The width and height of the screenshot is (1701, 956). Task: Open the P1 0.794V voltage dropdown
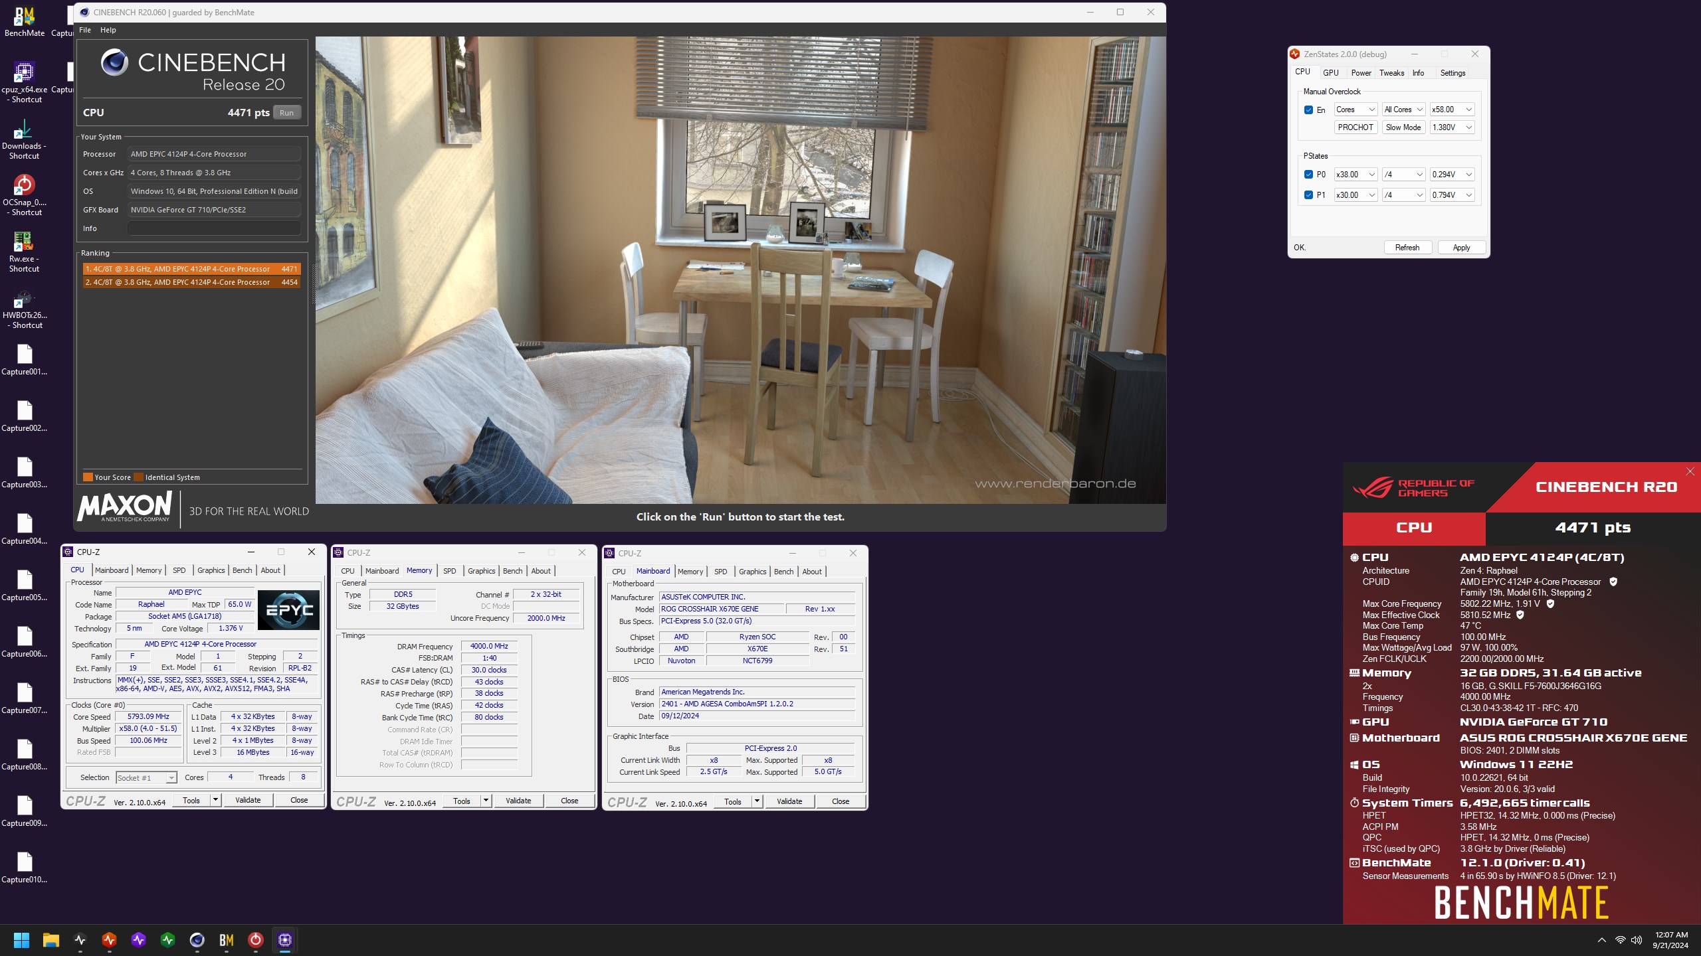(1452, 195)
